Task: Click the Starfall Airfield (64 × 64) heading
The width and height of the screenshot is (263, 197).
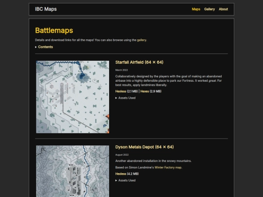Action: coord(139,62)
